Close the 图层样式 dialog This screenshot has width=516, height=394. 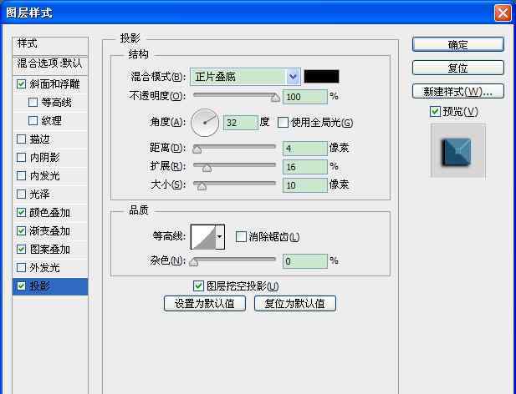[503, 13]
